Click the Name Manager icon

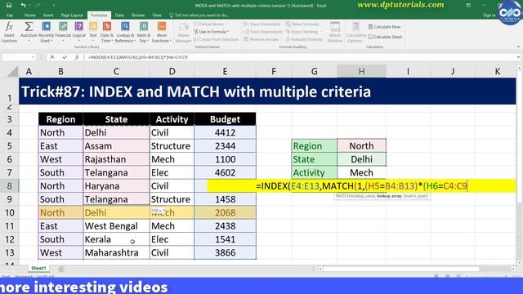point(183,28)
